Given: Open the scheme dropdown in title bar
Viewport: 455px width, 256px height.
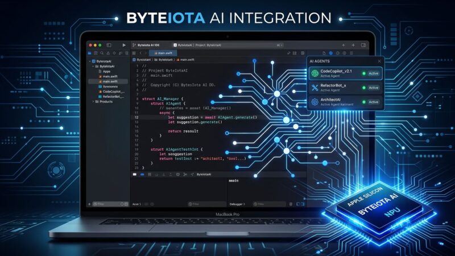Looking at the screenshot, I should coord(279,46).
